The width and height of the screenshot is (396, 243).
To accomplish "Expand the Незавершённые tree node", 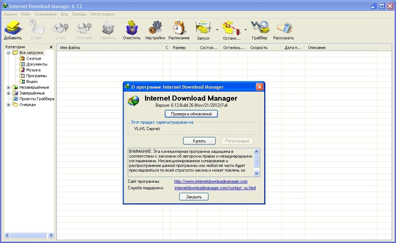I will (8, 87).
